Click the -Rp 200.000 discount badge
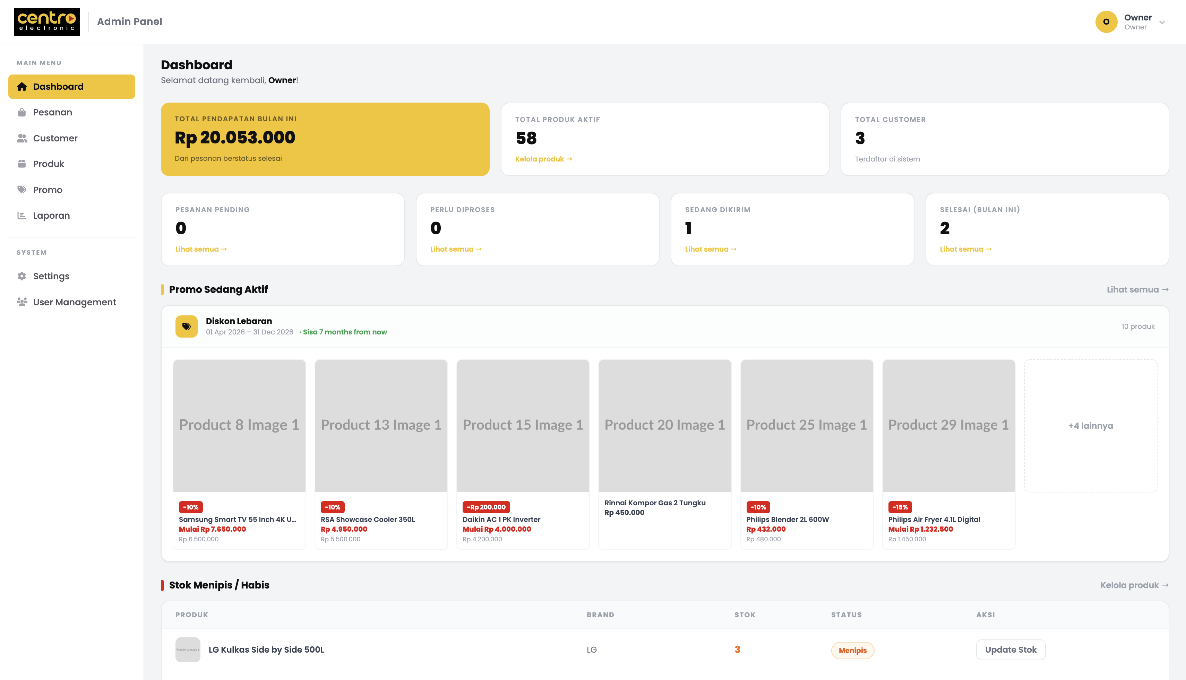 point(486,507)
